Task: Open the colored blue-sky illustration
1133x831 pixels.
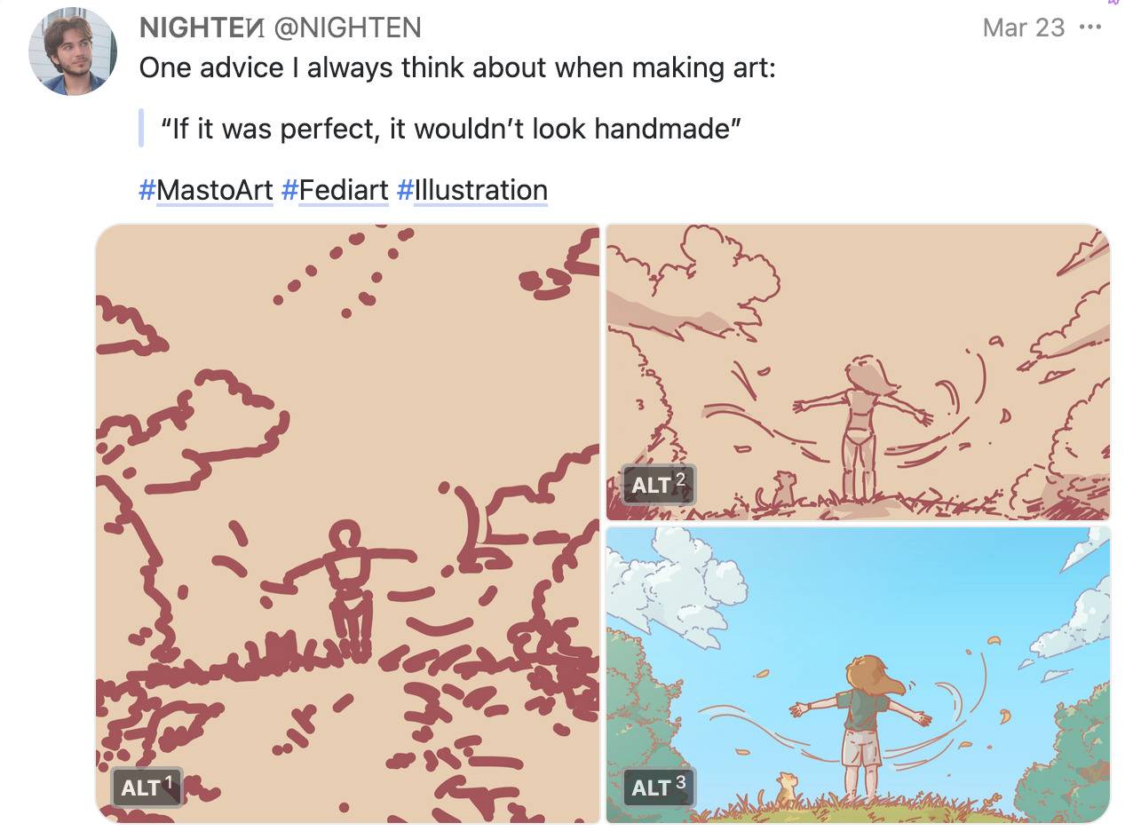Action: tap(858, 675)
